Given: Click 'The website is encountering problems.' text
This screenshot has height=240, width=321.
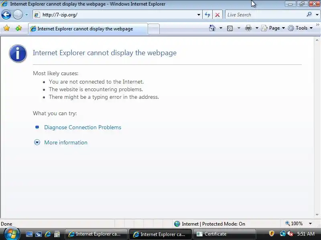Looking at the screenshot, I should click(x=96, y=89).
